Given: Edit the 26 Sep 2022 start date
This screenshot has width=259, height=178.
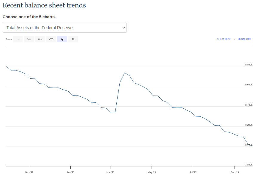Looking at the screenshot, I should point(223,39).
